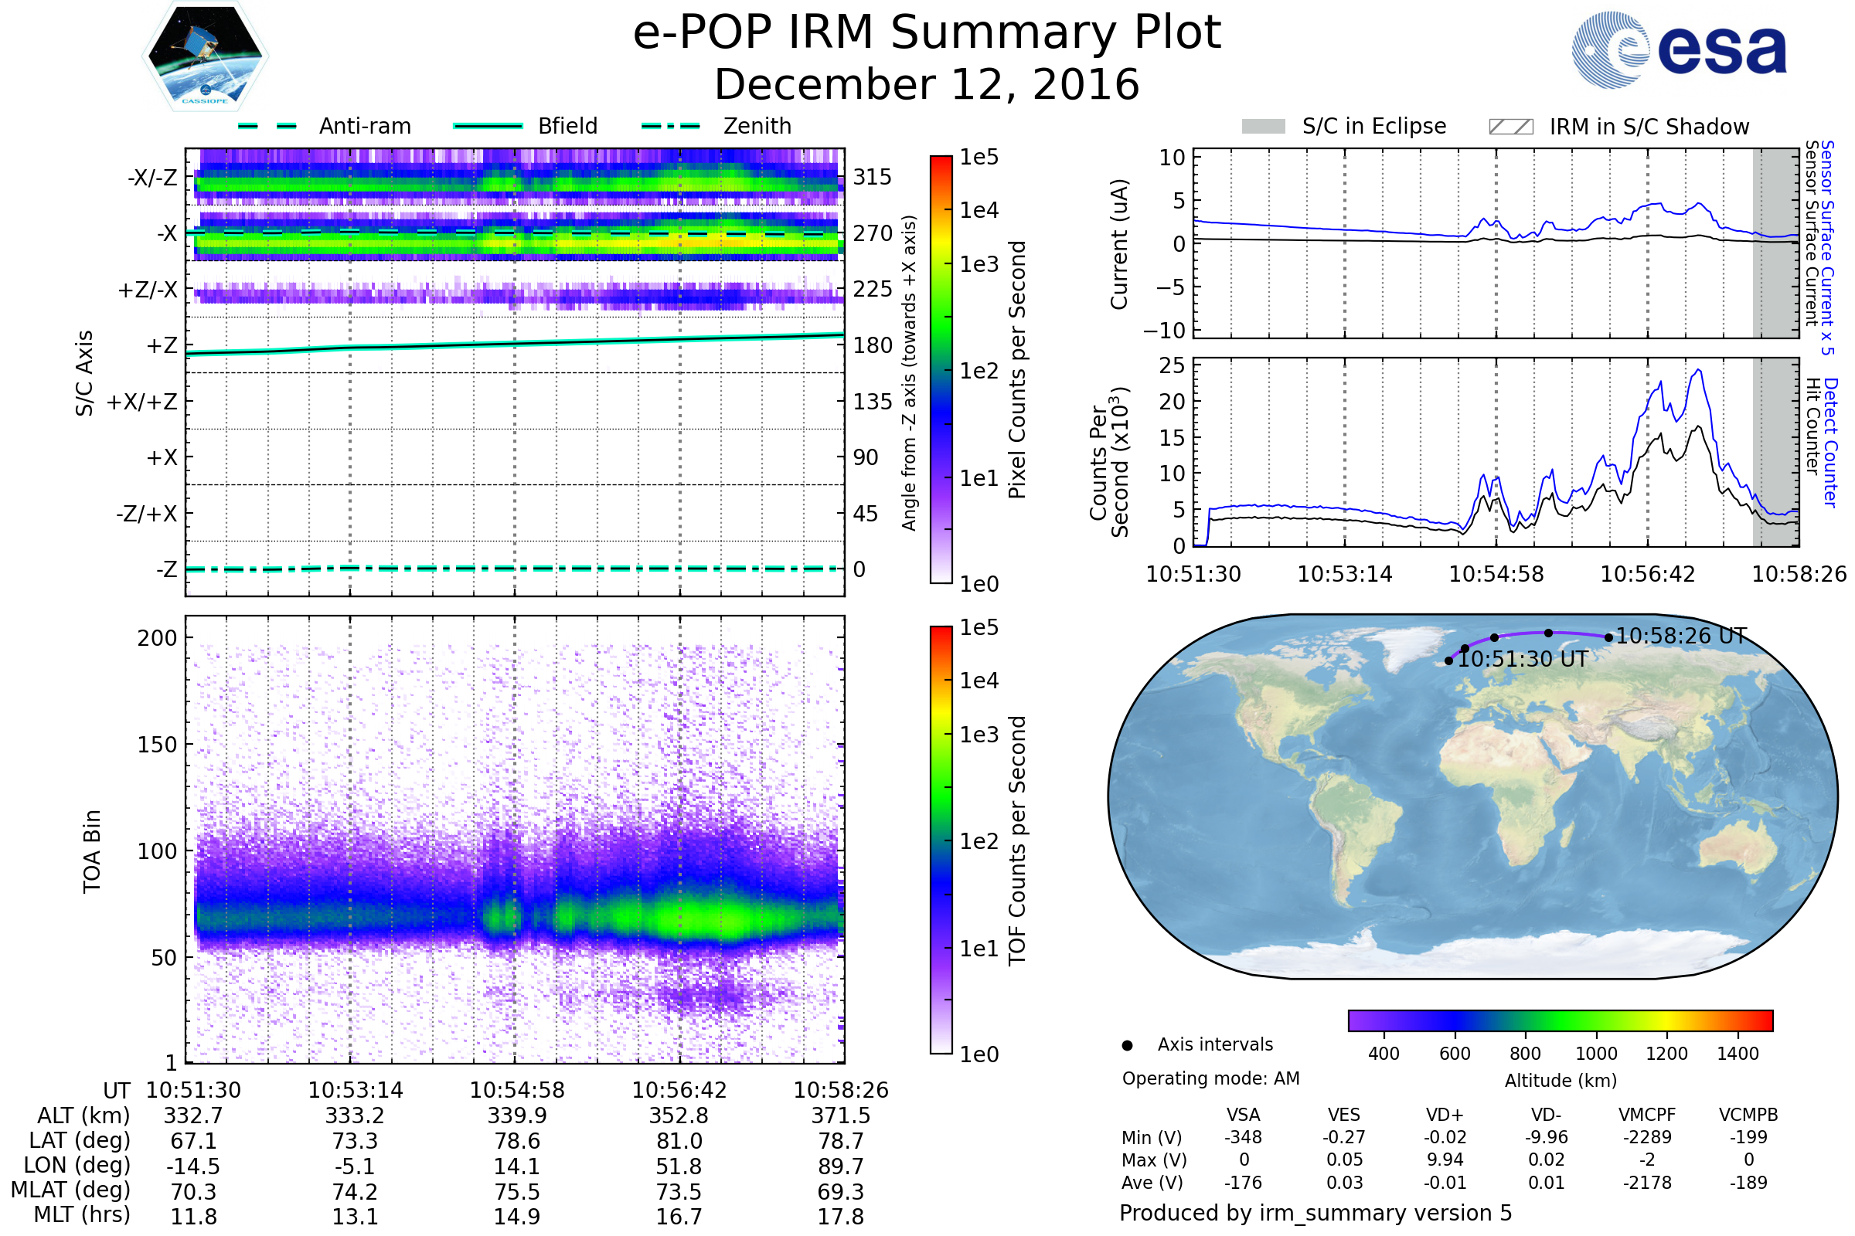Click the hatched IRM in S/C Shadow patch
Screen dimensions: 1855x1236
[x=1510, y=127]
